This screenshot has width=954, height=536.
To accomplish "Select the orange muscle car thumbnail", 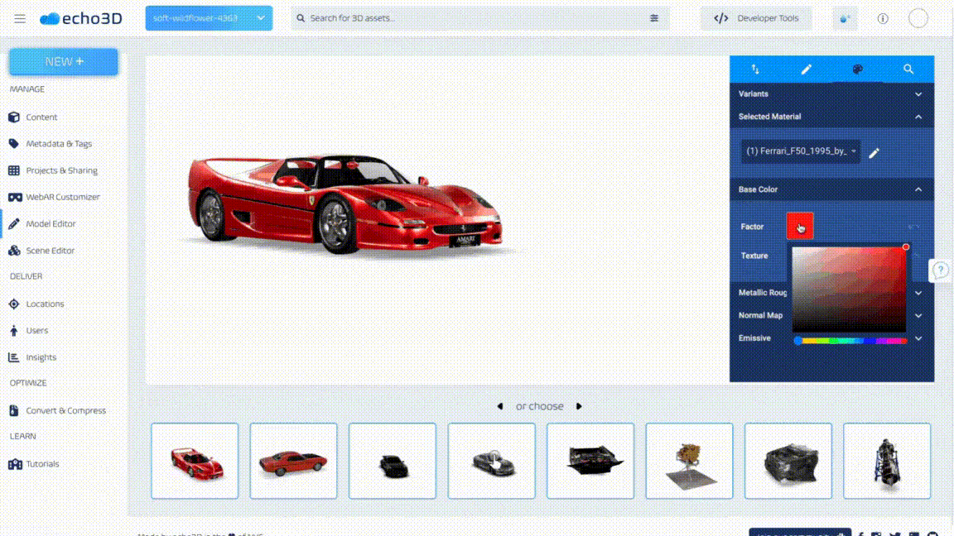I will point(293,462).
